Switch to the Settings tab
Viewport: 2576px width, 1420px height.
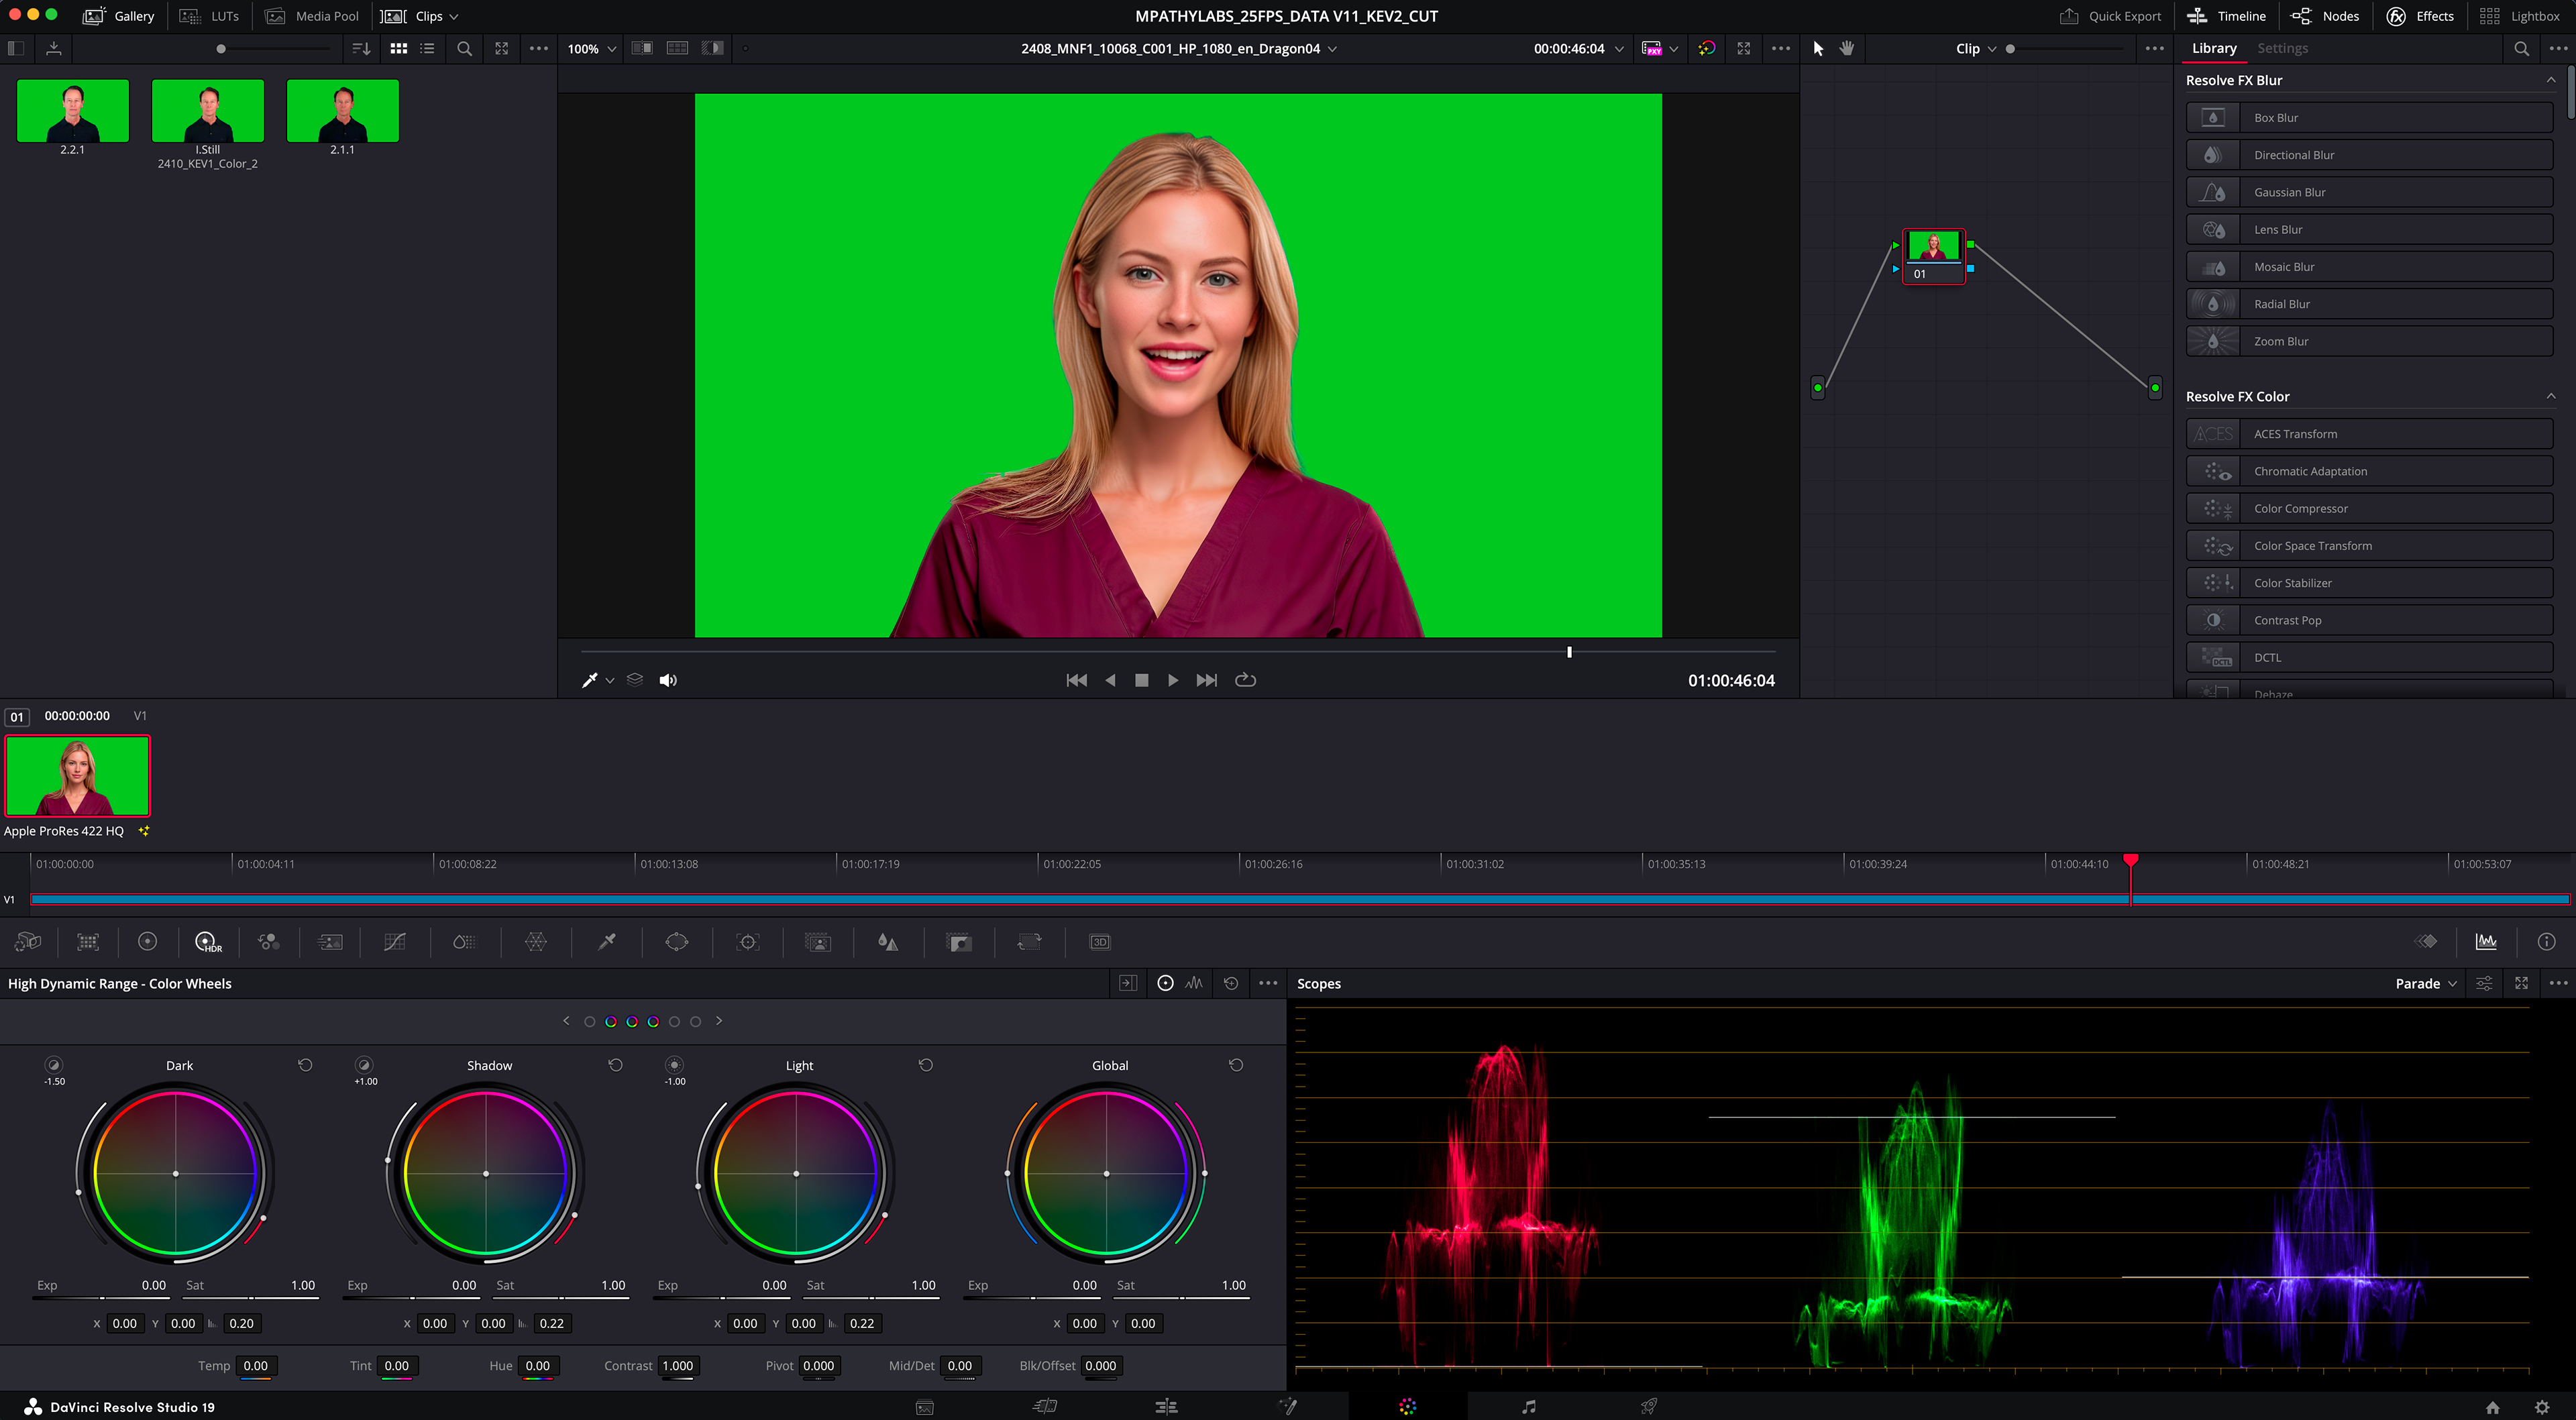[x=2282, y=48]
